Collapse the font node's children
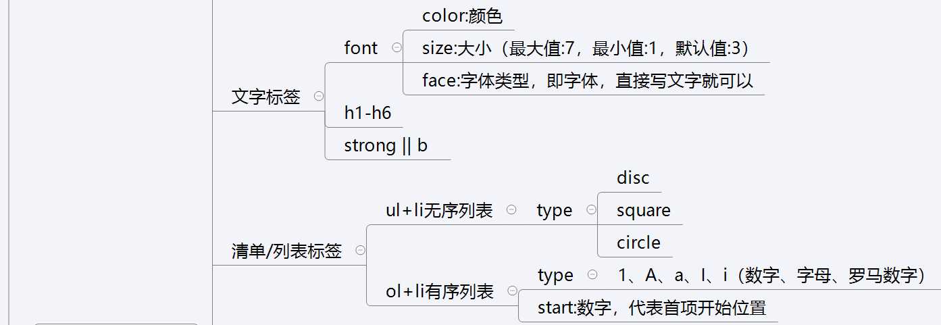Image resolution: width=941 pixels, height=325 pixels. tap(397, 48)
